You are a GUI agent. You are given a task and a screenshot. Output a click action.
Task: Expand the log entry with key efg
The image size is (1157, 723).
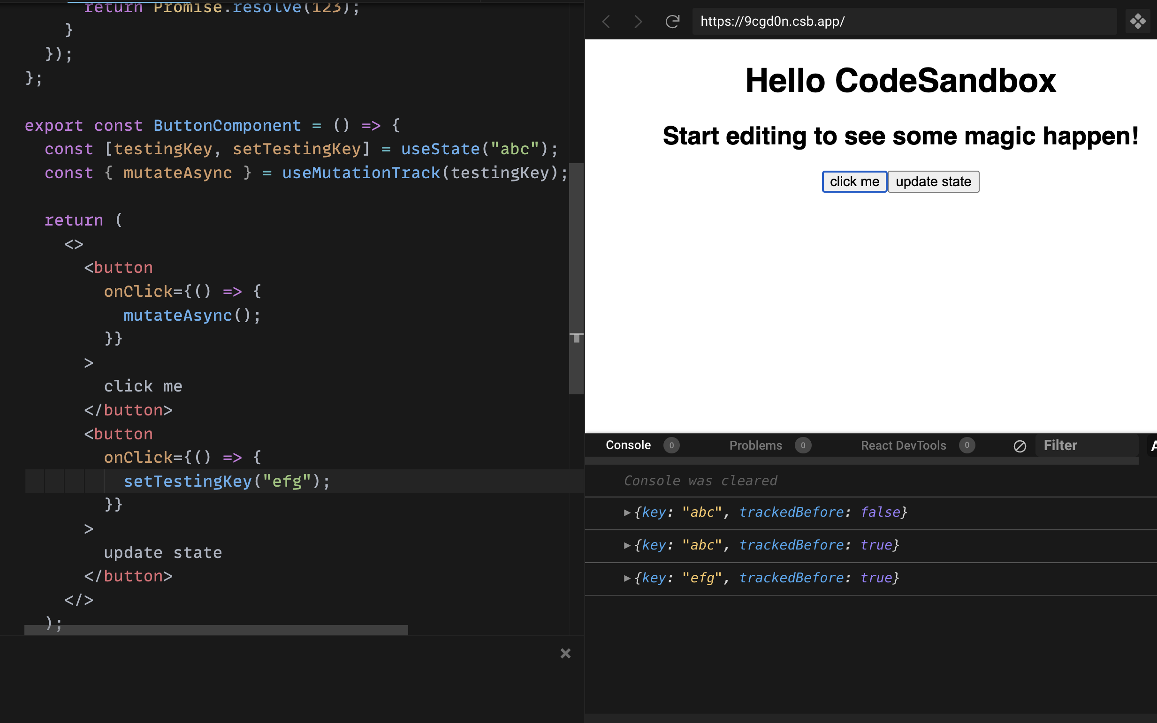coord(627,578)
